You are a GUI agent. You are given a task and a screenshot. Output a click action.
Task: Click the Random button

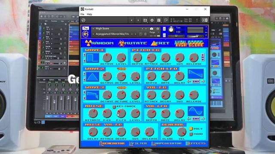tap(99, 43)
